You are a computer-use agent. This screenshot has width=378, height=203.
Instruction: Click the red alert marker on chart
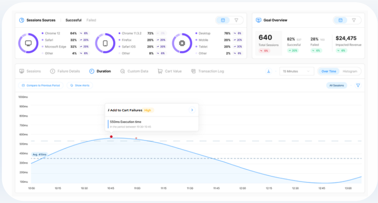111,137
